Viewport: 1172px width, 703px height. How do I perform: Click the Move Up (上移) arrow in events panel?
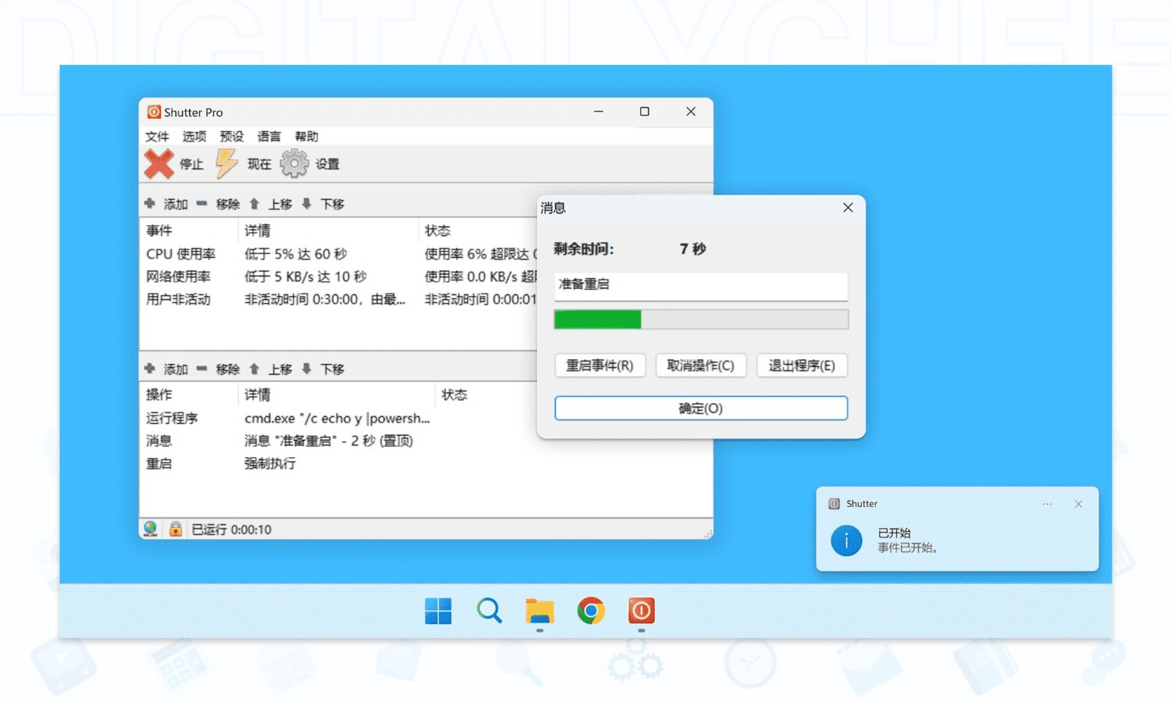coord(254,204)
